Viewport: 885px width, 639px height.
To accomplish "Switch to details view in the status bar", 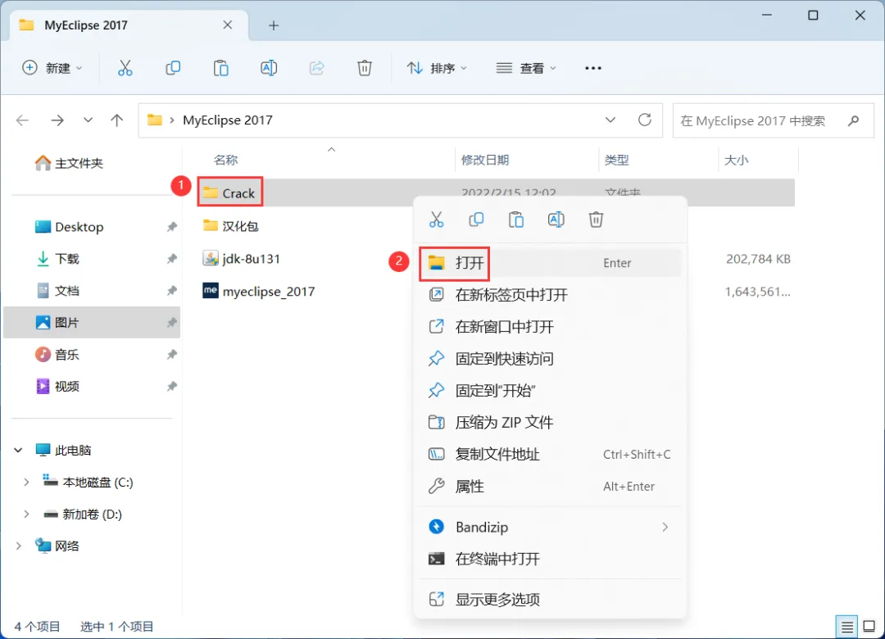I will 846,627.
